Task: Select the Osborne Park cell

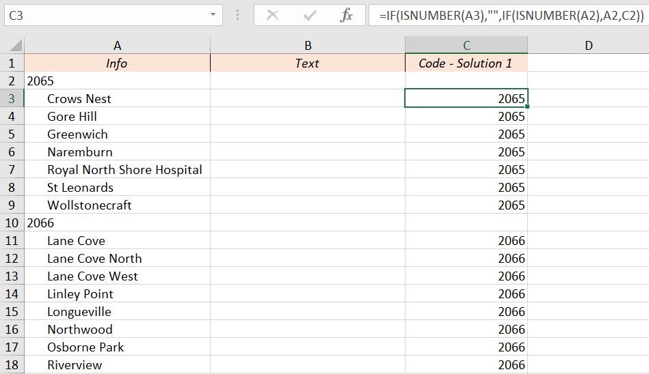Action: (x=117, y=347)
